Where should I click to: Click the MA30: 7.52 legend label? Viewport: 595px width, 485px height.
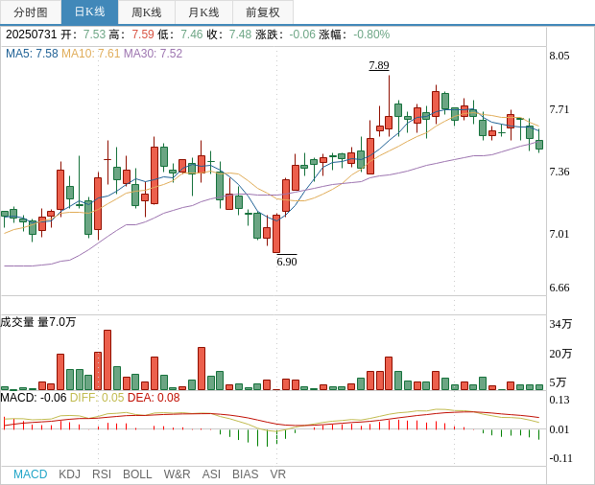(x=153, y=54)
